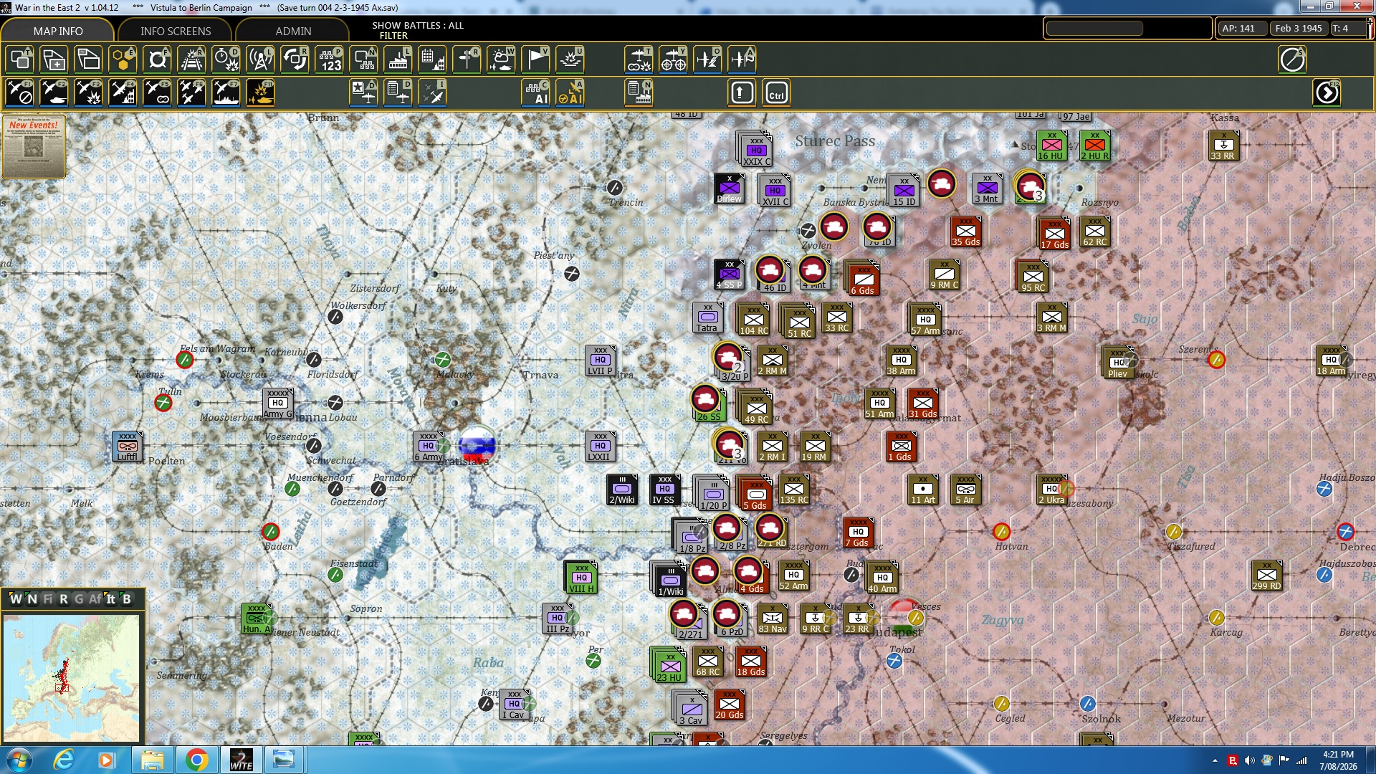Viewport: 1376px width, 774px height.
Task: Click the SHOW BATTLES : ALL FILTER label
Action: click(418, 30)
